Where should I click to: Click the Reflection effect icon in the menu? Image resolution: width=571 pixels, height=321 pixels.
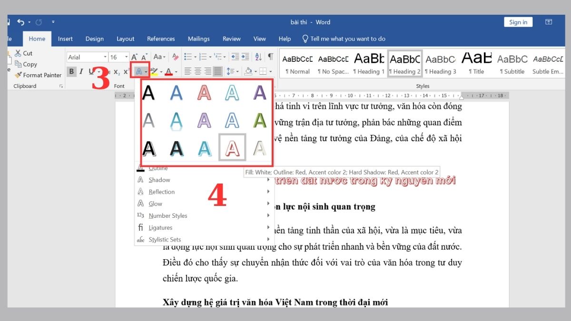[x=140, y=192]
